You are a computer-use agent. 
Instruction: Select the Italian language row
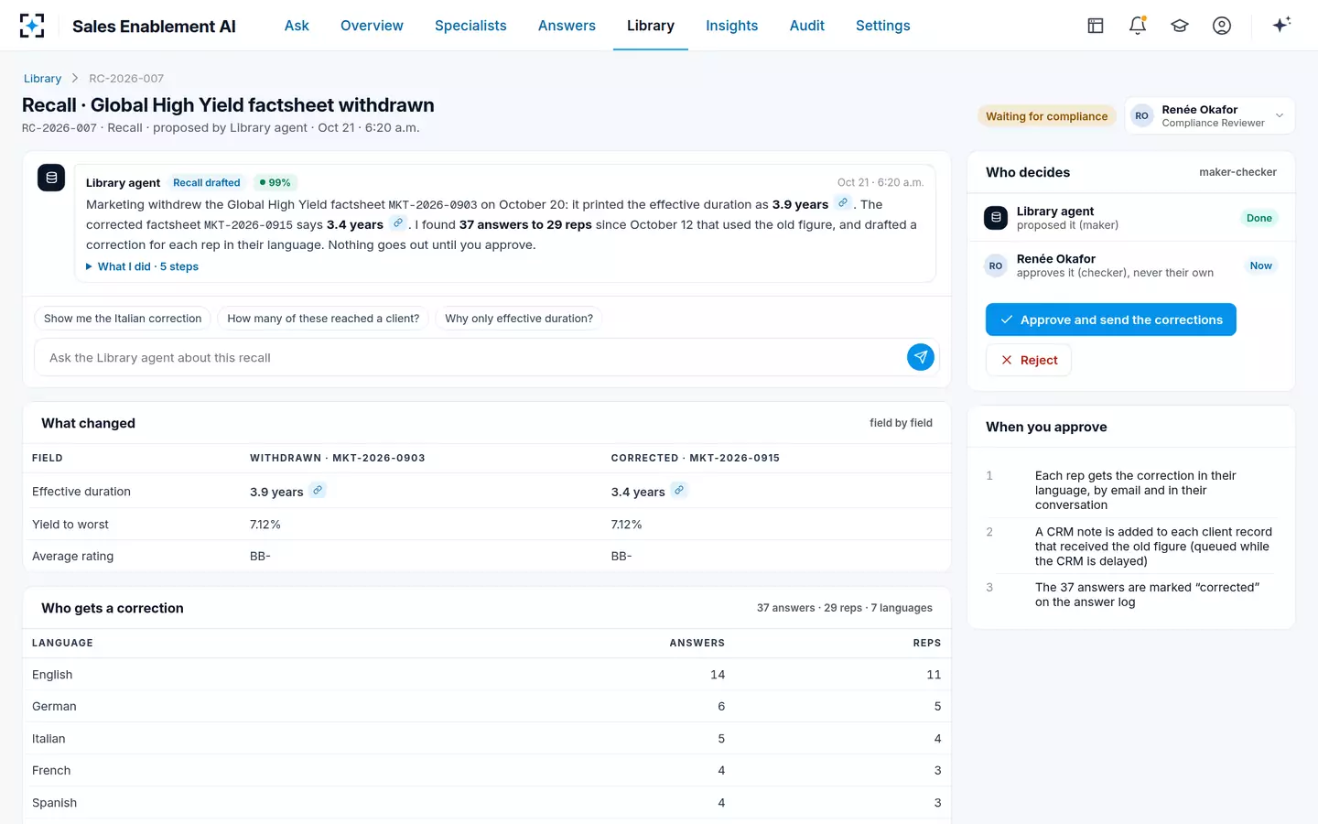pos(487,739)
